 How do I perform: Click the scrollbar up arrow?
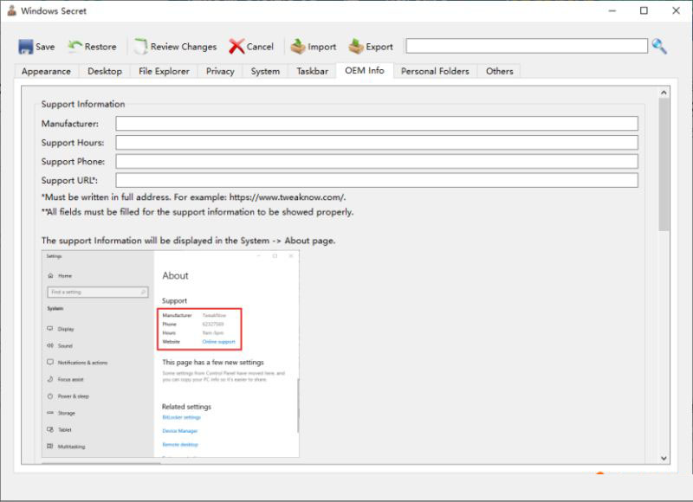click(664, 93)
